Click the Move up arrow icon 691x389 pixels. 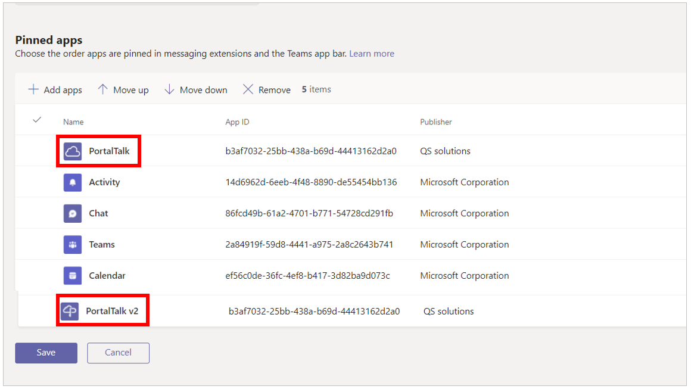click(102, 89)
